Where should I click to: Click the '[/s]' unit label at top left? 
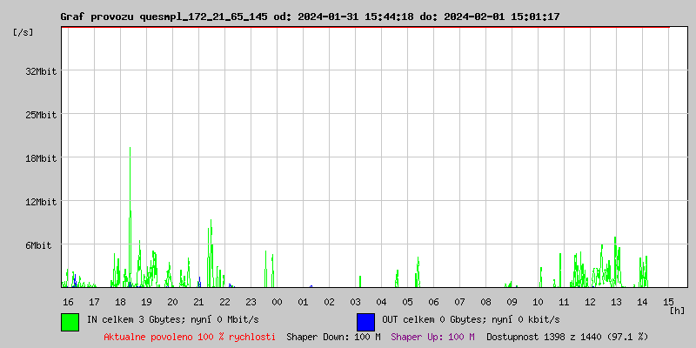coord(24,32)
